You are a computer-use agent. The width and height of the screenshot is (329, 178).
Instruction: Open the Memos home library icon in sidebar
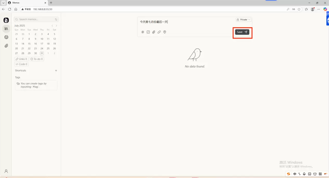(x=6, y=29)
